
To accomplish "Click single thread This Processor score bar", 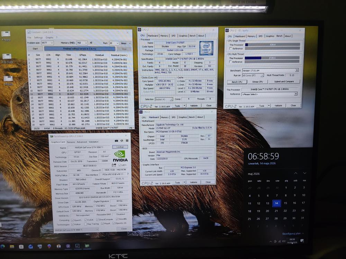I will click(x=273, y=45).
